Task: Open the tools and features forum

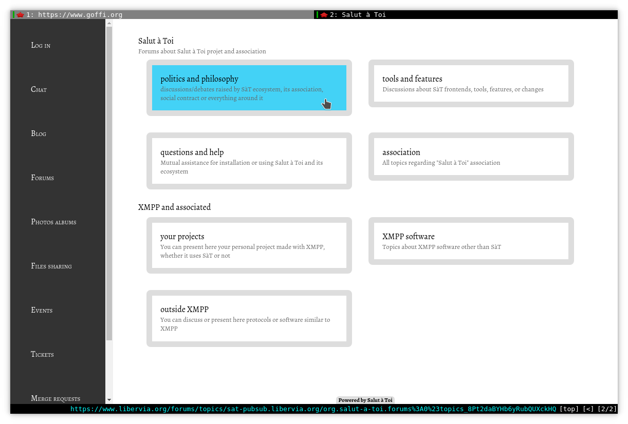Action: coord(471,84)
